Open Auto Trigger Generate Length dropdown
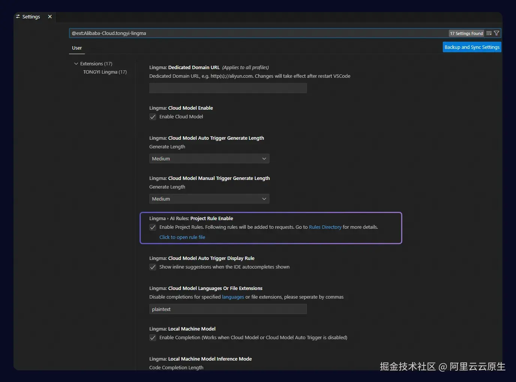 (x=209, y=159)
